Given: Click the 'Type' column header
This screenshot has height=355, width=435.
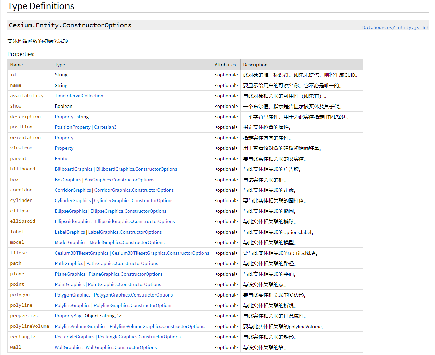Looking at the screenshot, I should tap(60, 65).
